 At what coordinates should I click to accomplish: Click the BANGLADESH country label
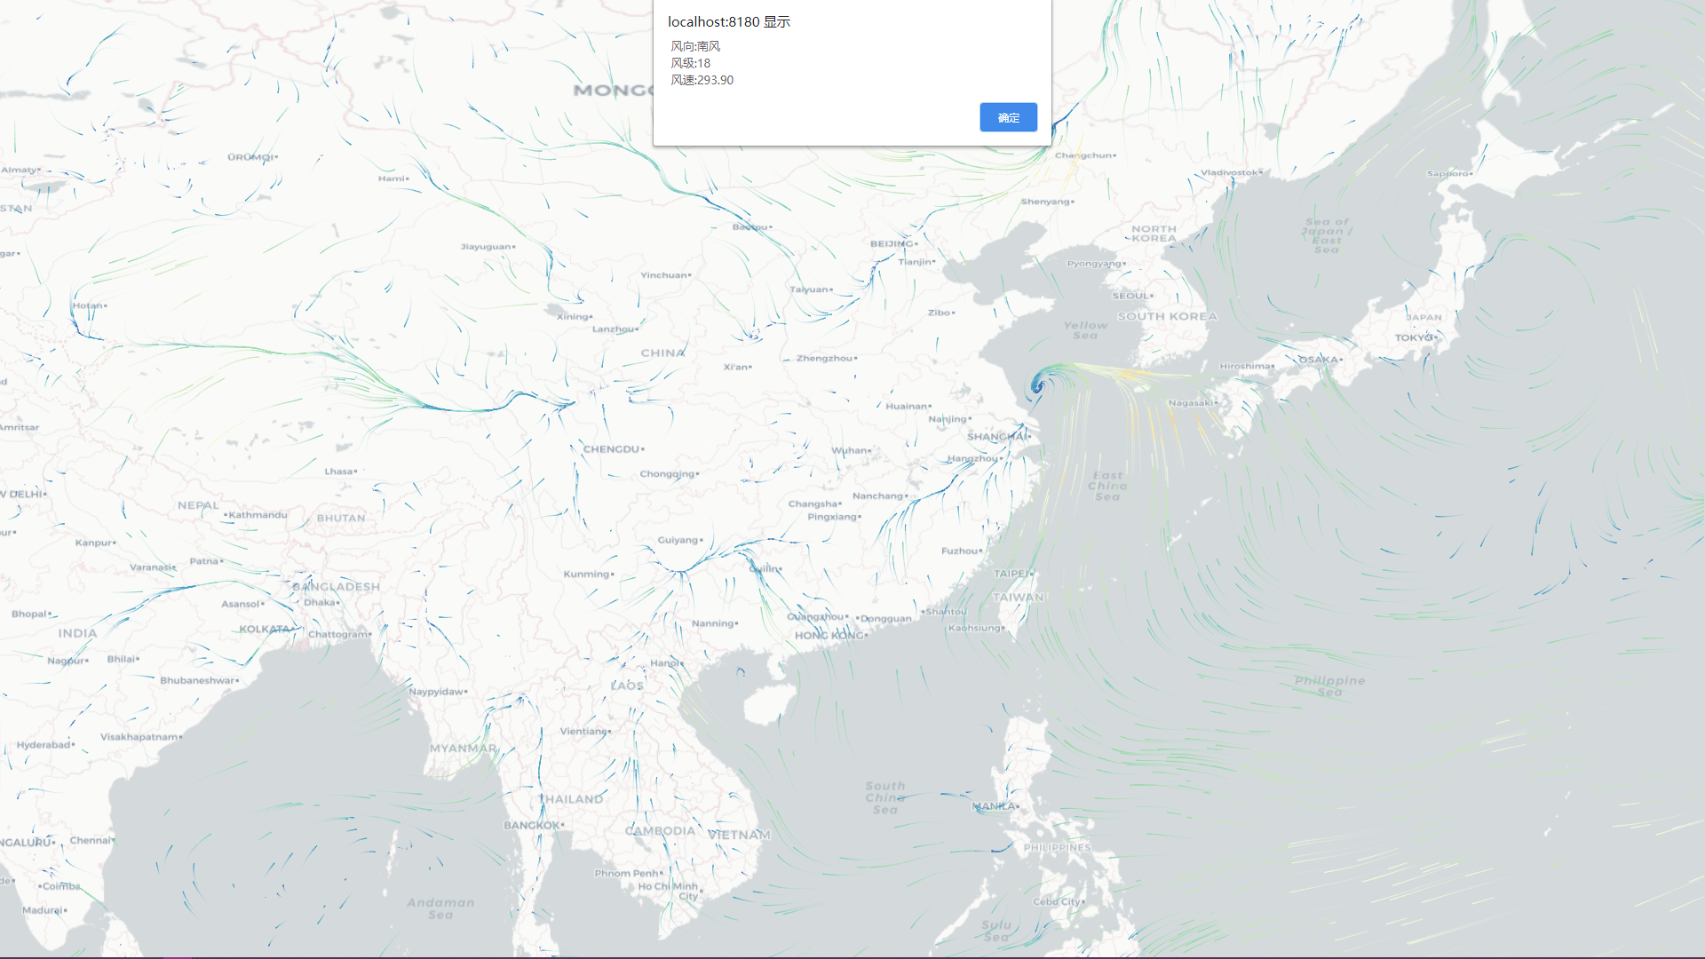point(337,587)
